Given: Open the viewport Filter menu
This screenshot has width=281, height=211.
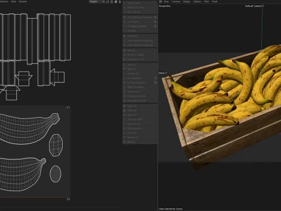Looking at the screenshot, I should [x=207, y=1].
